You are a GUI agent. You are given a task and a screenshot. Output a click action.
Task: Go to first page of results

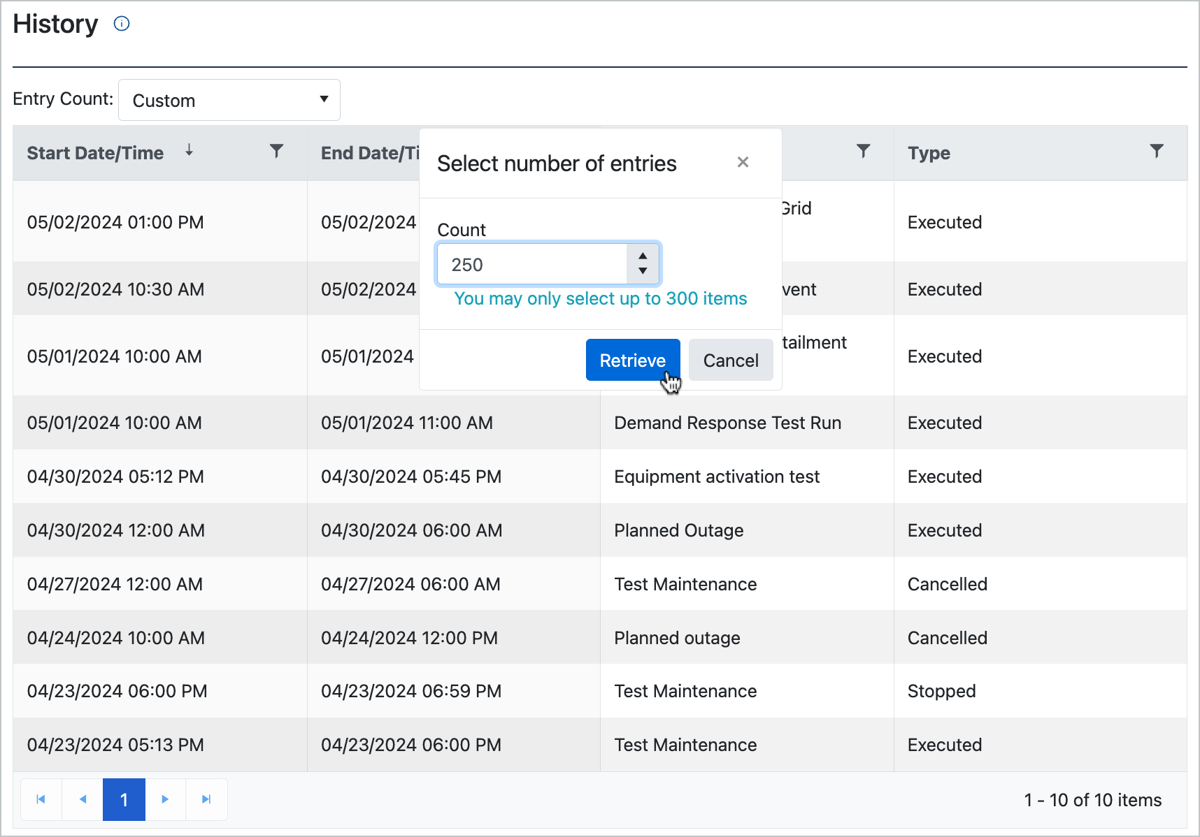(41, 799)
